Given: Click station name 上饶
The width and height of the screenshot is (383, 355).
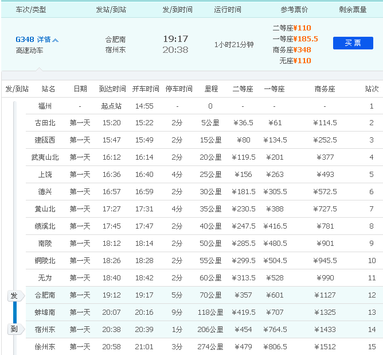Looking at the screenshot, I should click(45, 175).
